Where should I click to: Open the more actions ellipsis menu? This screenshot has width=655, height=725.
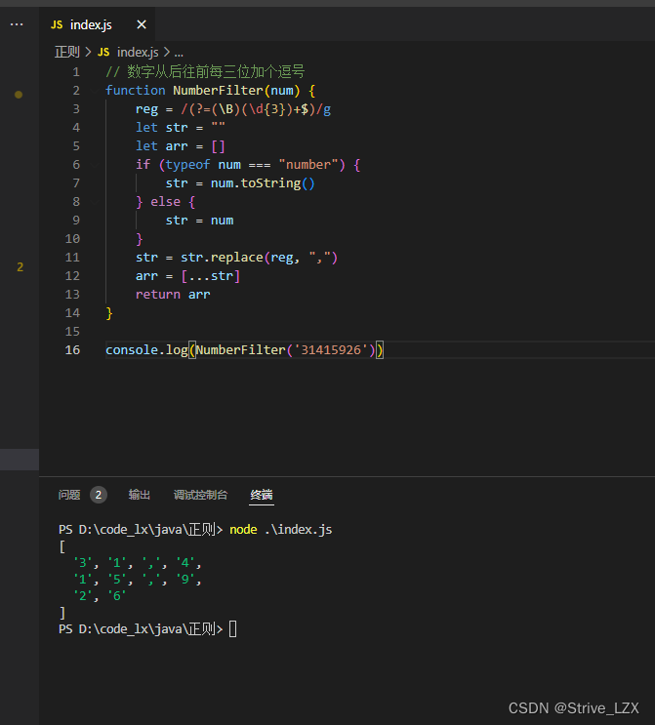17,24
